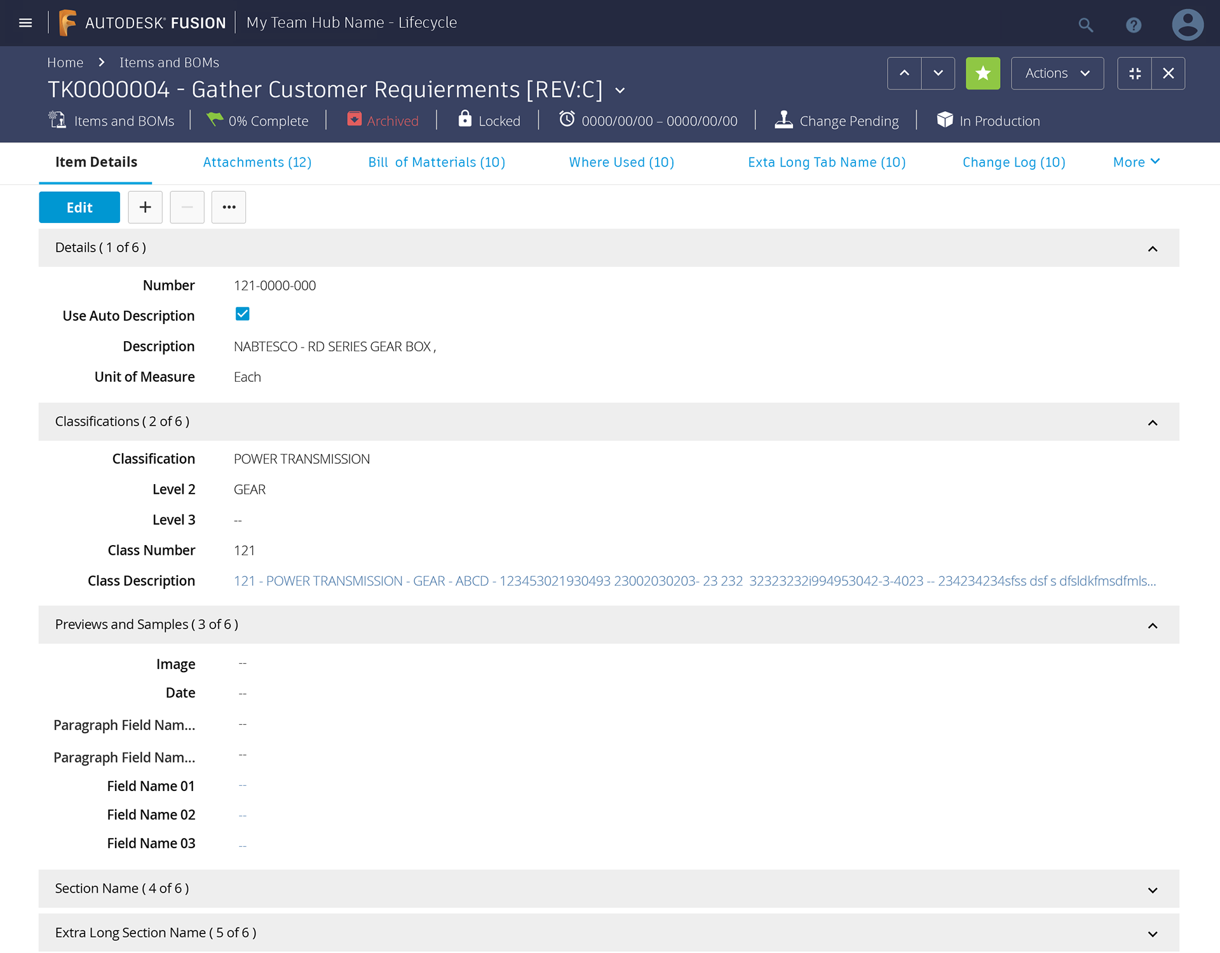
Task: Switch to the Attachments tab
Action: point(257,162)
